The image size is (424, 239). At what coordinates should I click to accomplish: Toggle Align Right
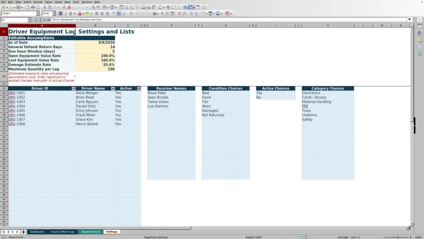tap(107, 14)
